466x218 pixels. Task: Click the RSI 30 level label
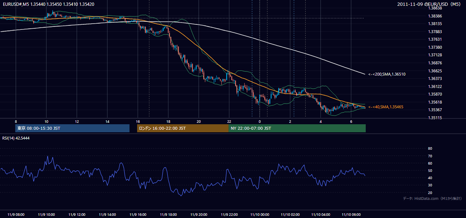430,185
